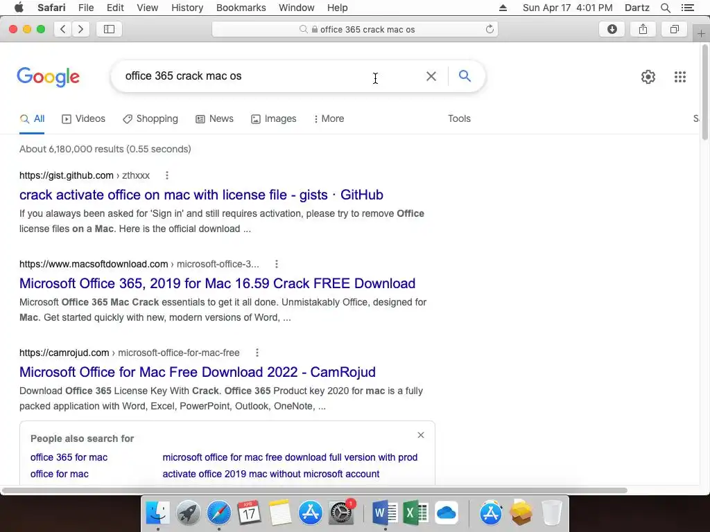This screenshot has width=710, height=532.
Task: Open Safari's downloads popover
Action: pyautogui.click(x=612, y=29)
